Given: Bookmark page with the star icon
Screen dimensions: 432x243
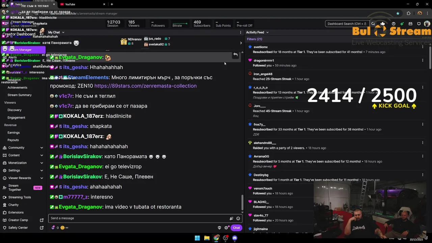Looking at the screenshot, I should coord(398,13).
